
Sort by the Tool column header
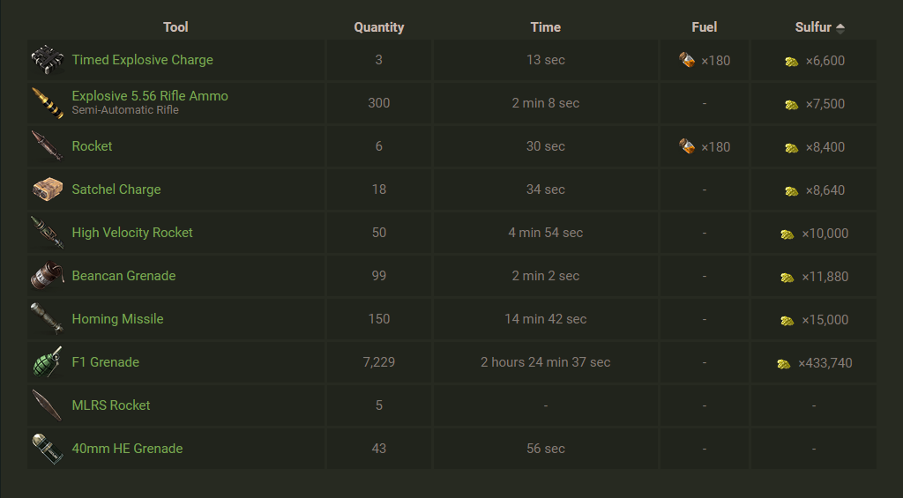[175, 27]
